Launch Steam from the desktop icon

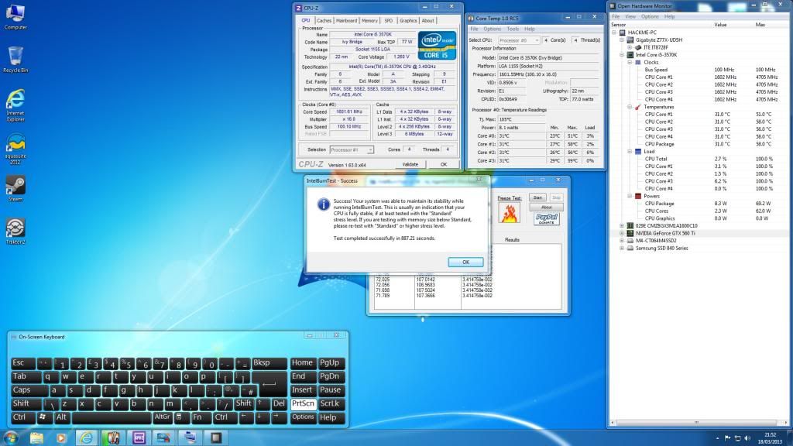click(x=15, y=189)
